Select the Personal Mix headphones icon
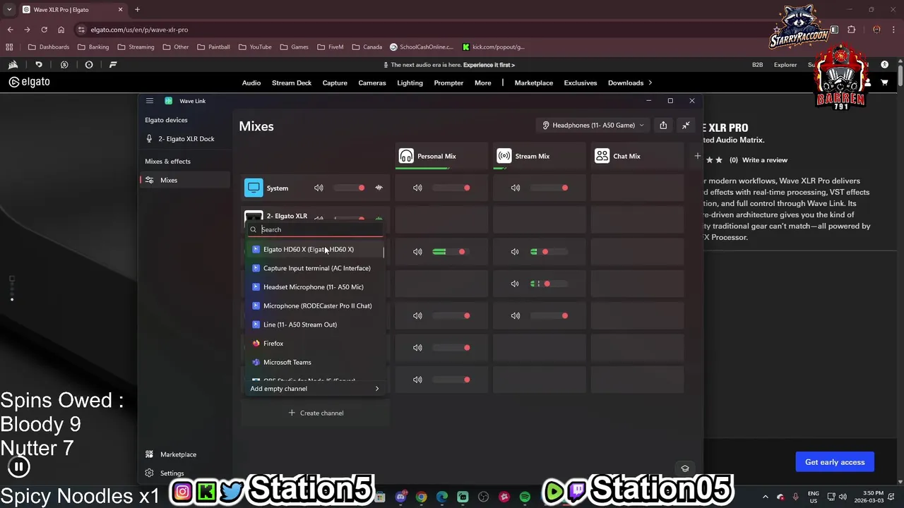This screenshot has height=508, width=904. pyautogui.click(x=406, y=156)
